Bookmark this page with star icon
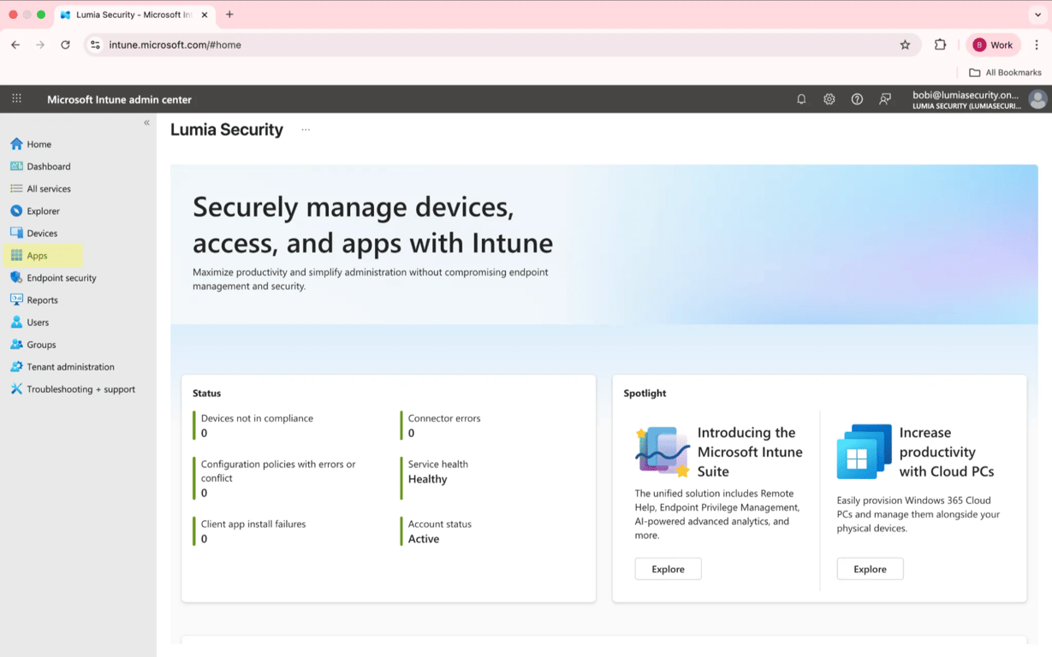1052x657 pixels. click(905, 44)
